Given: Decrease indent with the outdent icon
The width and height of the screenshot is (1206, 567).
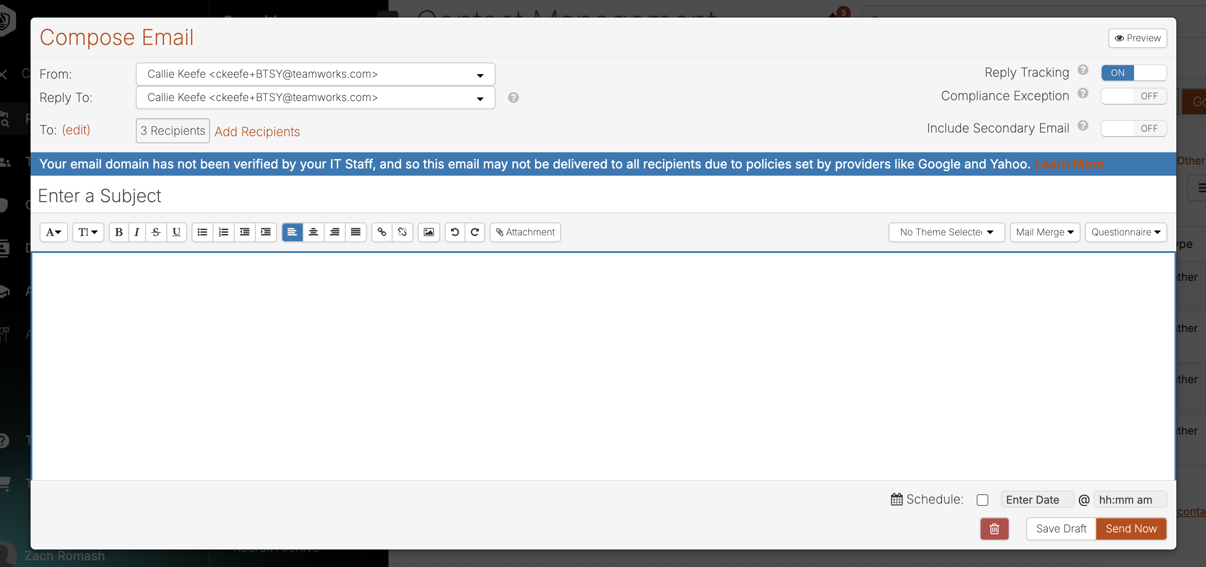Looking at the screenshot, I should [x=244, y=232].
